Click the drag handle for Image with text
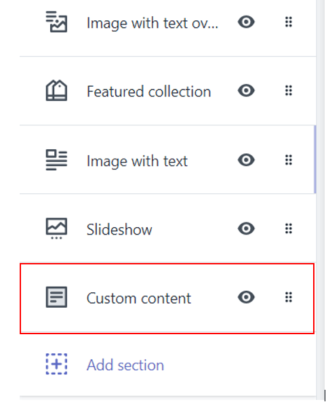 click(x=289, y=160)
